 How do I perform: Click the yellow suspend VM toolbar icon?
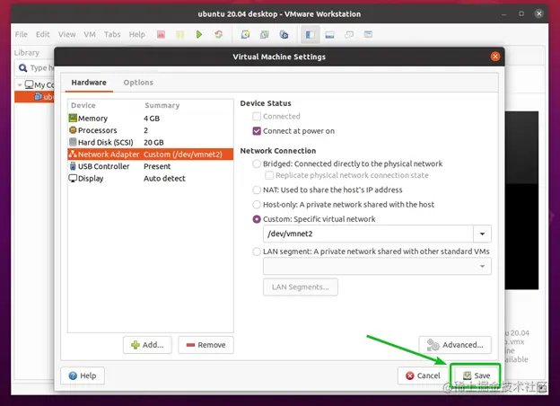[180, 34]
